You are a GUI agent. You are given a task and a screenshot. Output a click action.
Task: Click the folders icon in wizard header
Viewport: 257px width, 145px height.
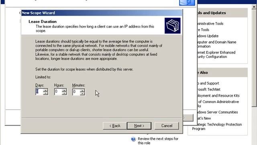[172, 26]
